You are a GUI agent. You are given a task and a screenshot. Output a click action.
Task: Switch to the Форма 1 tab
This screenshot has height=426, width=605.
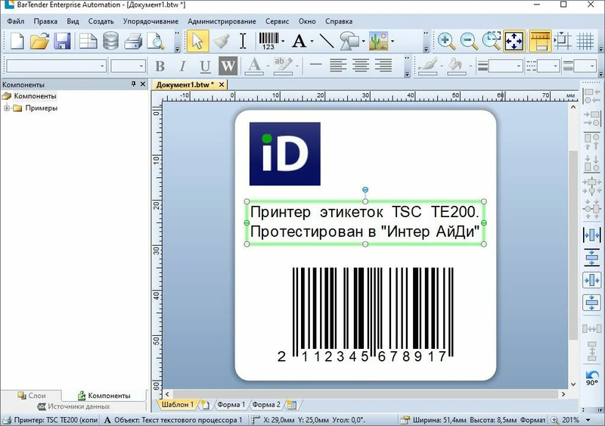(x=231, y=405)
